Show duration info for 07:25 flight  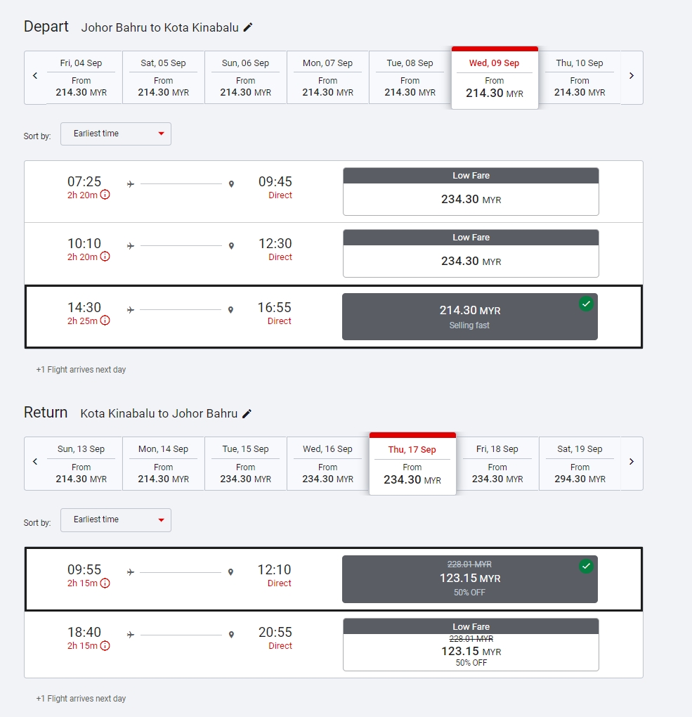click(x=105, y=195)
